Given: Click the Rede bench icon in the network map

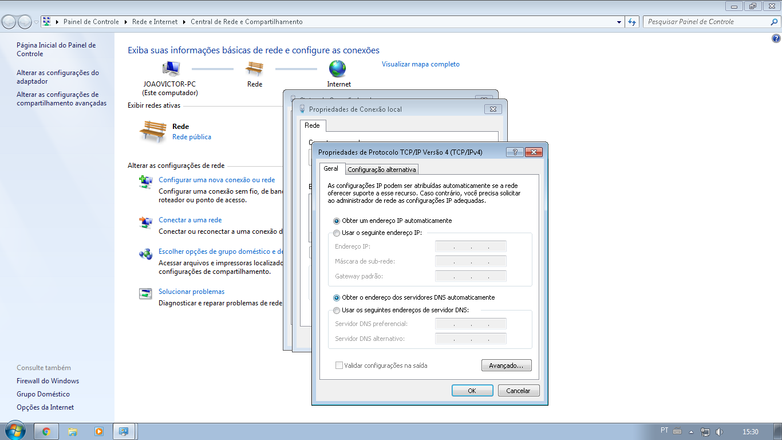Looking at the screenshot, I should click(x=255, y=69).
